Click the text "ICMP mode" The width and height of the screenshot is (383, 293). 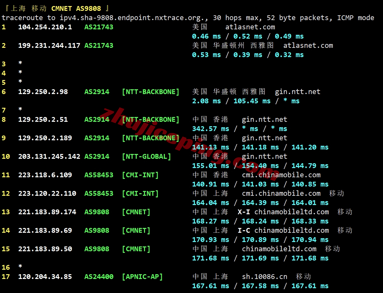click(356, 18)
